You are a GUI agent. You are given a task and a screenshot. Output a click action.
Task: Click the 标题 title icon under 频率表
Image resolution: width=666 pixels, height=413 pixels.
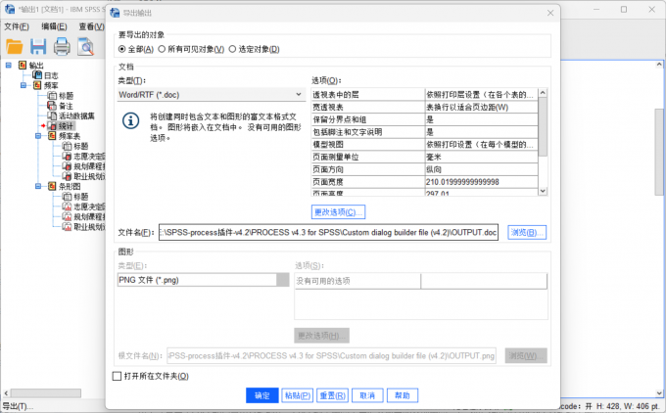(67, 146)
